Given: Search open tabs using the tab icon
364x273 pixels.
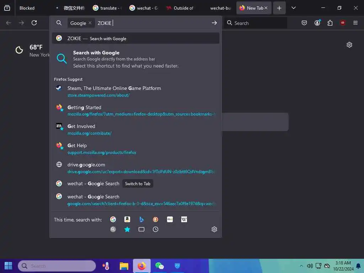Looking at the screenshot, I should [141, 229].
